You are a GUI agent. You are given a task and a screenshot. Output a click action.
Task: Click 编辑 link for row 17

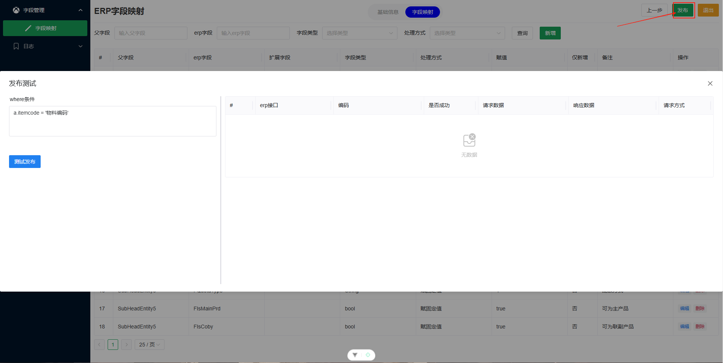685,309
